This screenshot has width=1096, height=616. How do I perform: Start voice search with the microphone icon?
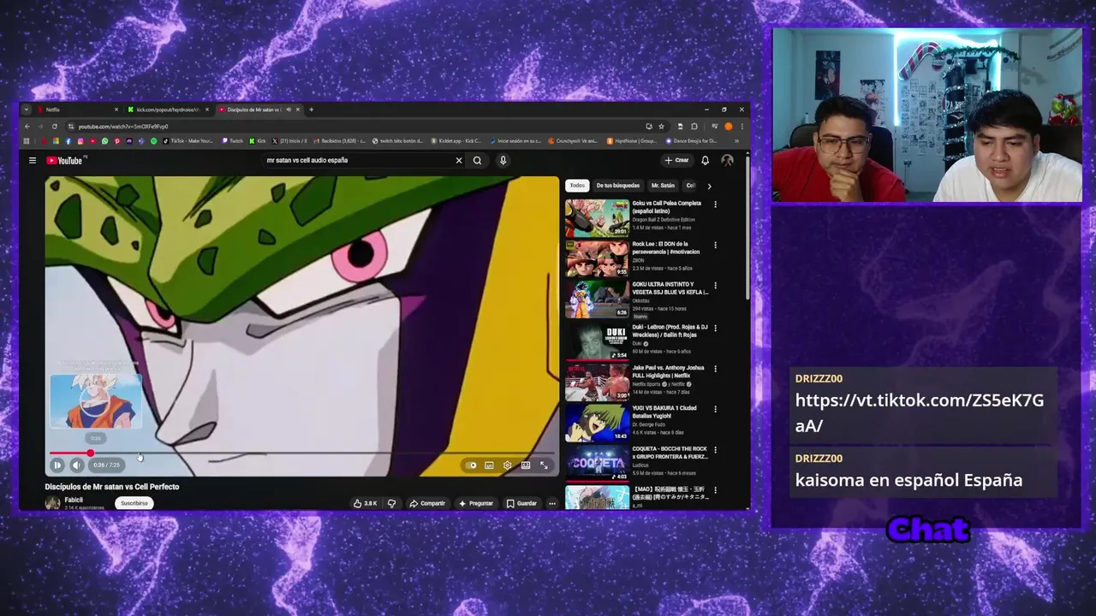pos(503,160)
